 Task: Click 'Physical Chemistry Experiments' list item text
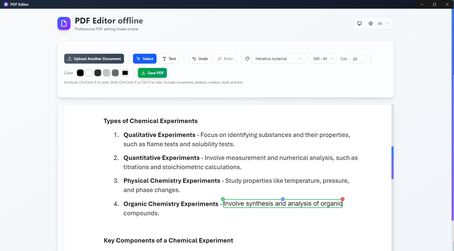[172, 181]
